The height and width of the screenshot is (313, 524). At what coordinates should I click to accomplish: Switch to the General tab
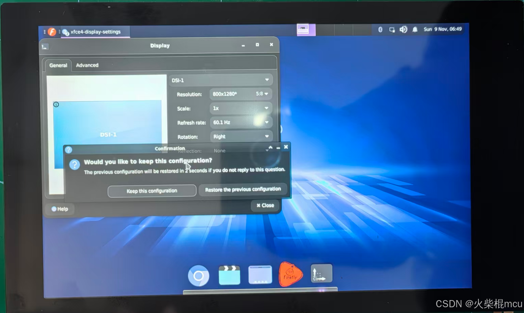pyautogui.click(x=58, y=65)
